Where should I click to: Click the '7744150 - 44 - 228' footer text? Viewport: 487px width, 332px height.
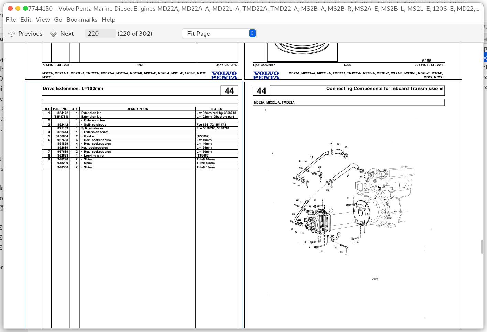coord(56,65)
